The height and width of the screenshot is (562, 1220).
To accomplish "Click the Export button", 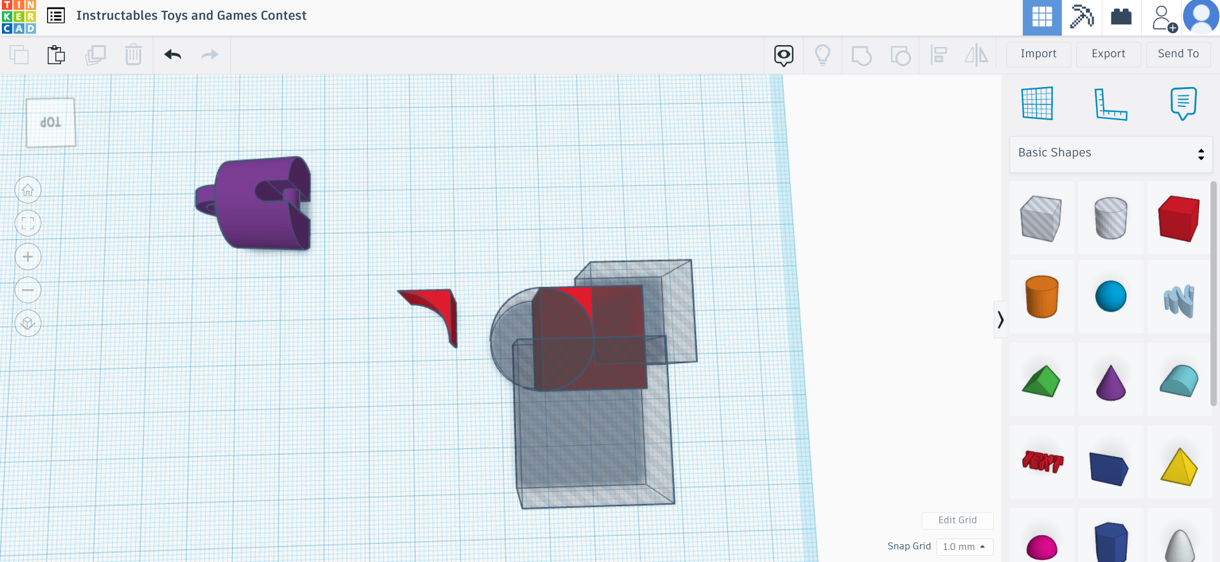I will coord(1108,54).
